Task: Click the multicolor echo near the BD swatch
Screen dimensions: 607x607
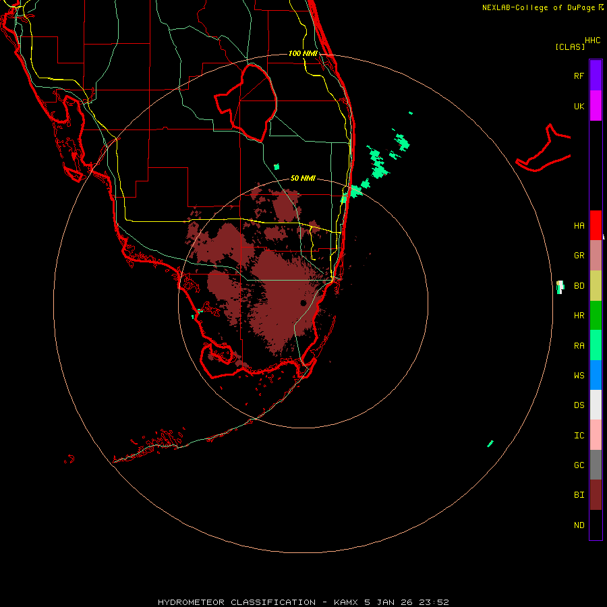Action: [x=560, y=287]
